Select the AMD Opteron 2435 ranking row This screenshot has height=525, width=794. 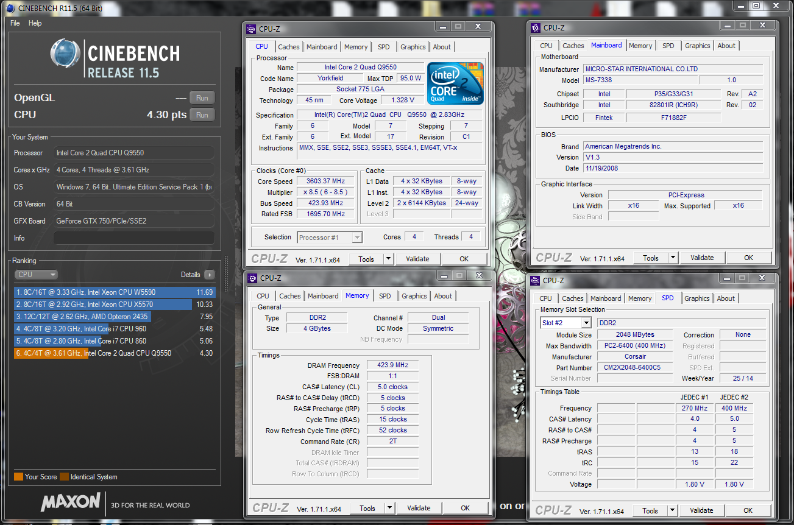click(x=115, y=317)
